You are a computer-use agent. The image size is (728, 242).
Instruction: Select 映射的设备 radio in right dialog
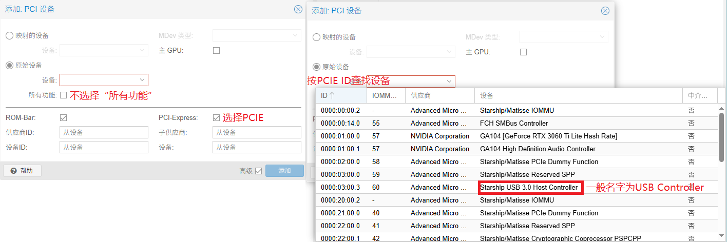tap(316, 37)
